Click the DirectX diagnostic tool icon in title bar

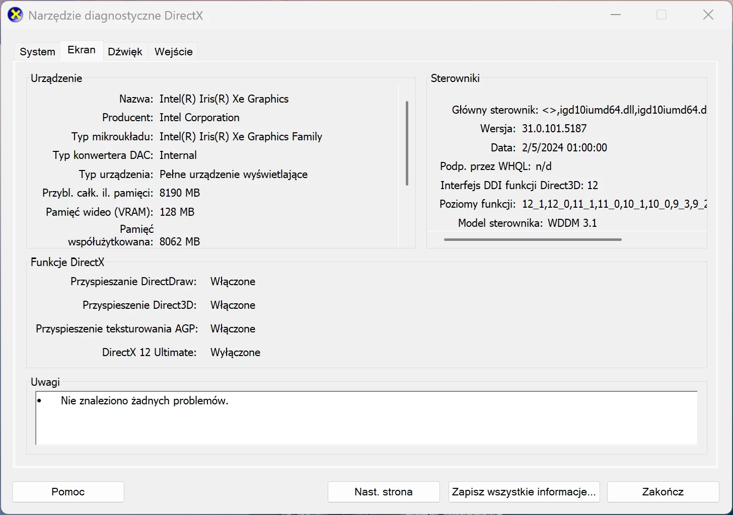point(15,15)
